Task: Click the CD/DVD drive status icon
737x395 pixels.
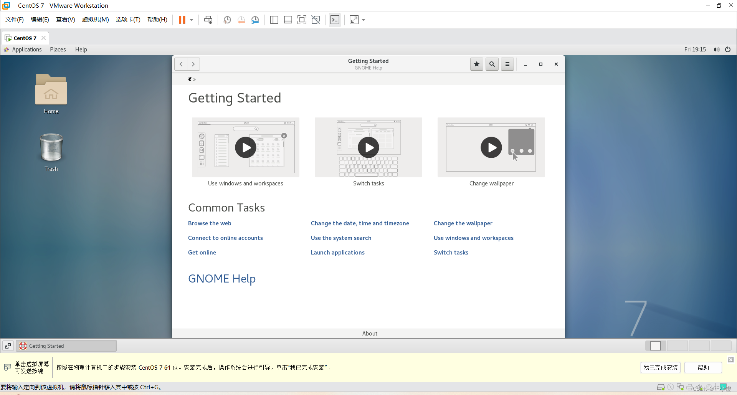Action: (671, 387)
